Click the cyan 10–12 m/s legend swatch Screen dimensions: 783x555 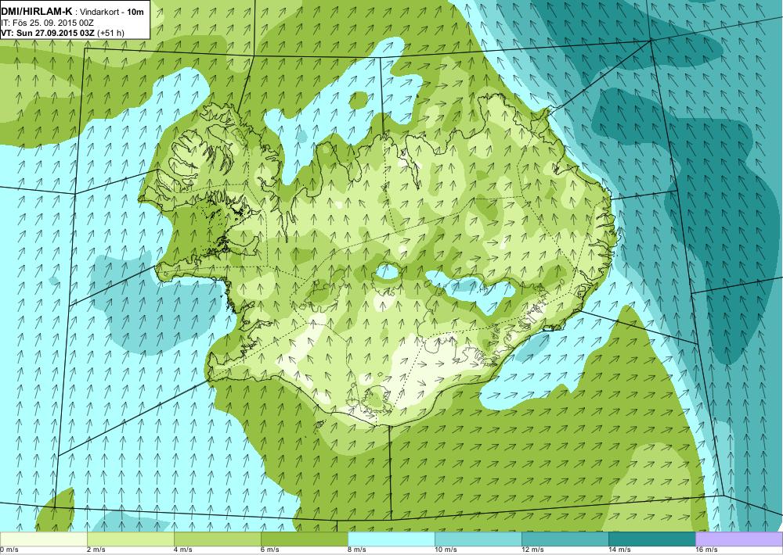click(478, 539)
